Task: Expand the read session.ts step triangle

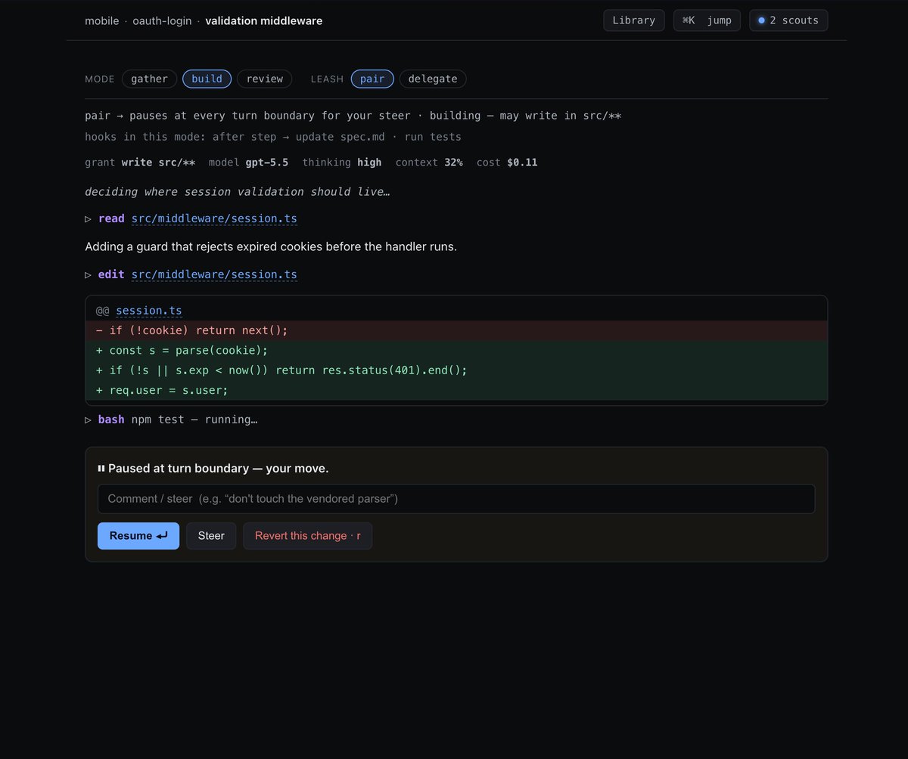Action: (x=89, y=218)
